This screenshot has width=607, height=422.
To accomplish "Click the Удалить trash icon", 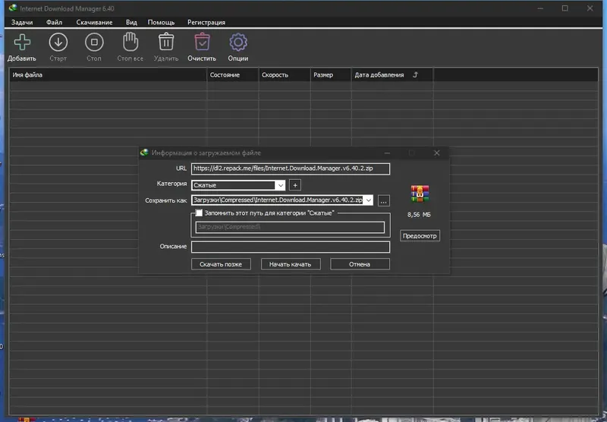I will coord(166,42).
